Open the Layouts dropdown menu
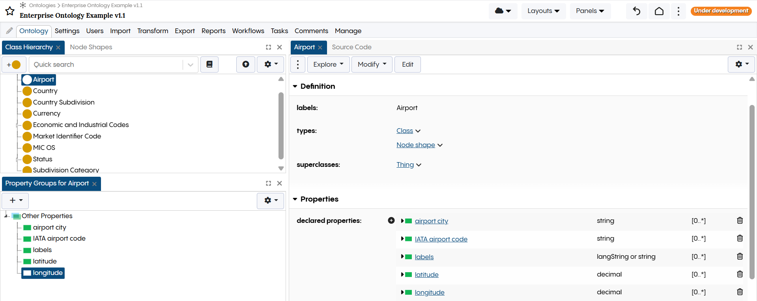Image resolution: width=757 pixels, height=301 pixels. point(543,11)
